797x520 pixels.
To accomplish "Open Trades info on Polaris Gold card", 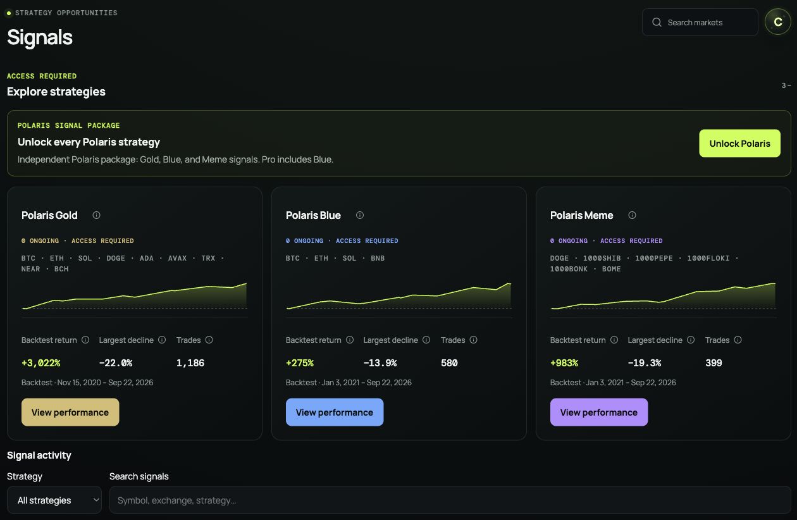I will tap(209, 340).
